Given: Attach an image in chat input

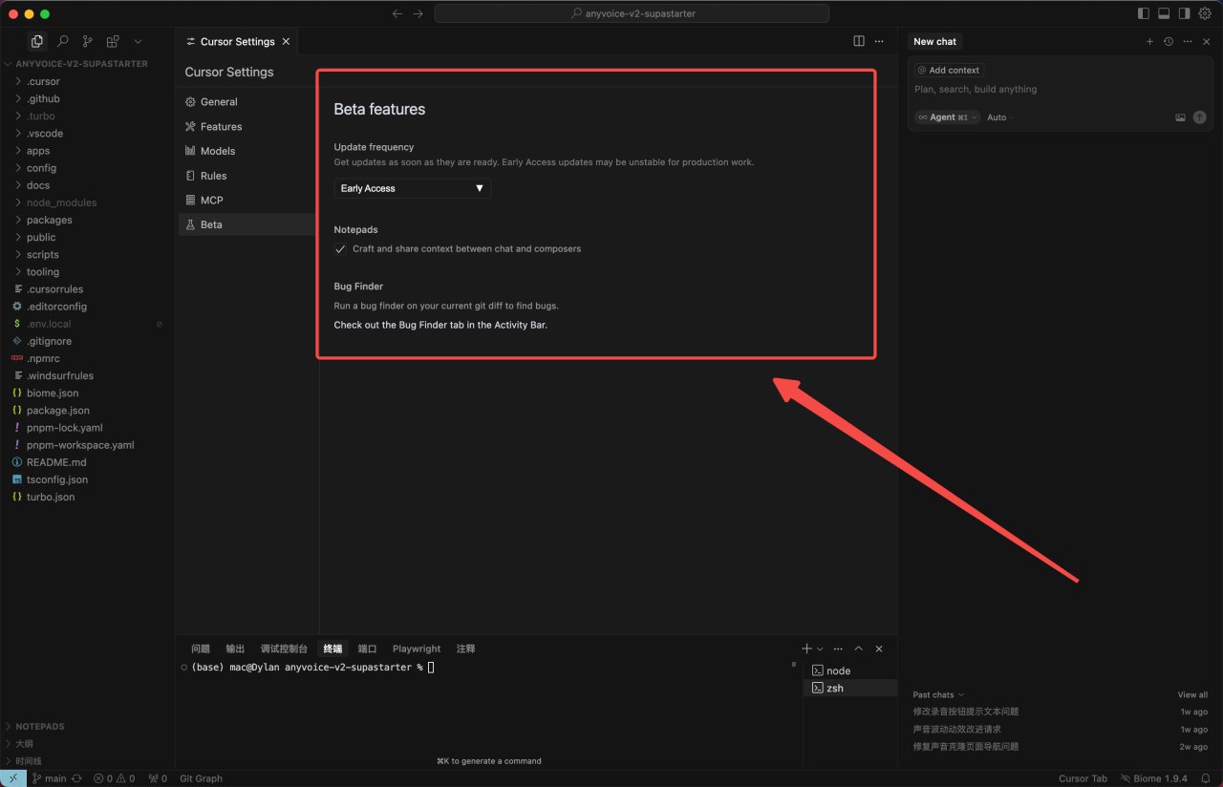Looking at the screenshot, I should [1180, 117].
